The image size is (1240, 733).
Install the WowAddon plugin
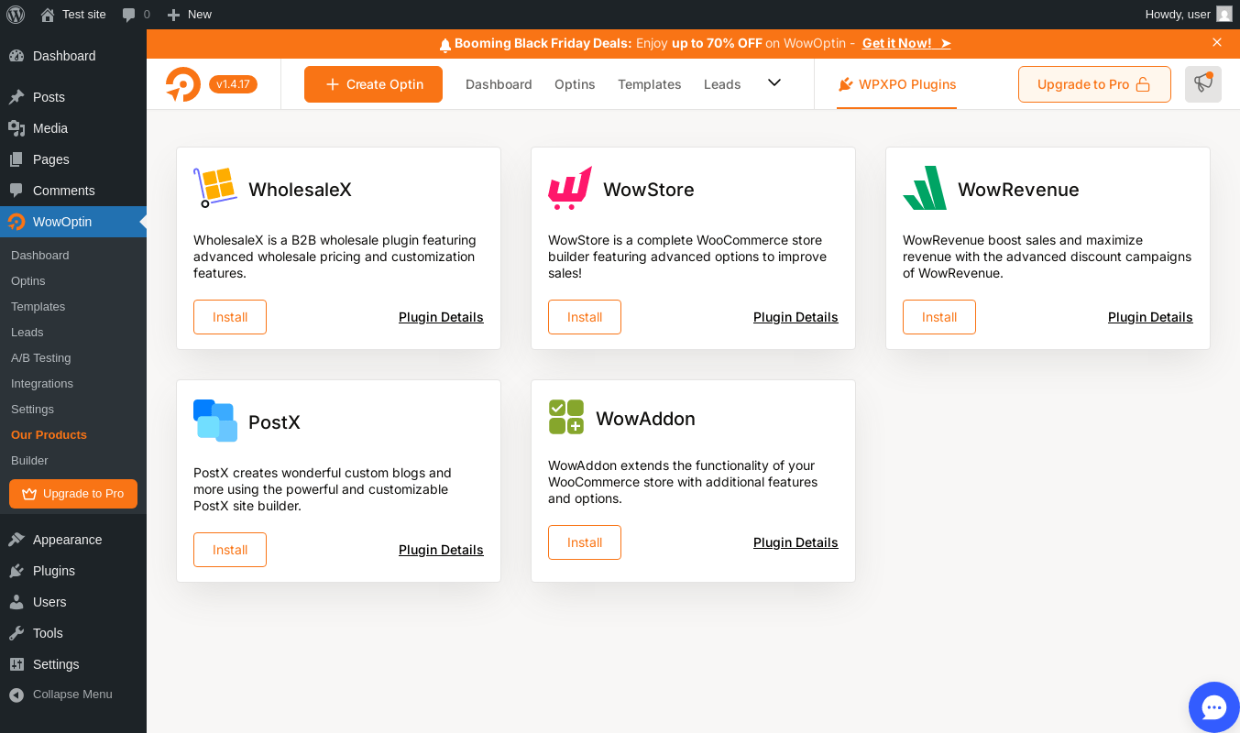[585, 542]
